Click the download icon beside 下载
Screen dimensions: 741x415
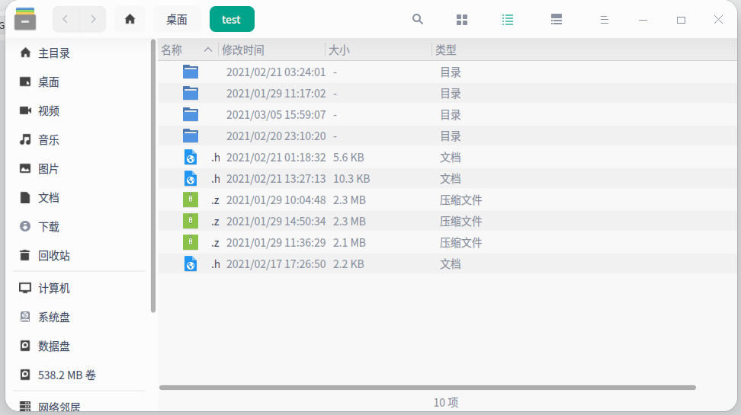click(x=25, y=226)
